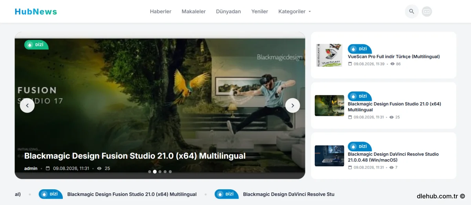Click DİZİ badge before DaVinci Resolve ticker item

point(226,194)
